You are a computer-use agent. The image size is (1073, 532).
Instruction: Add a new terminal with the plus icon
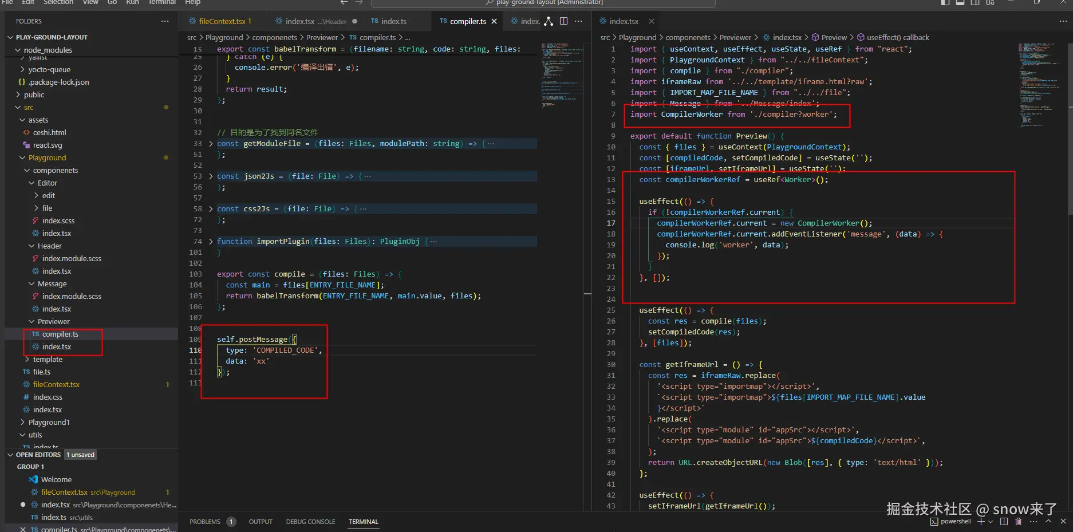981,522
